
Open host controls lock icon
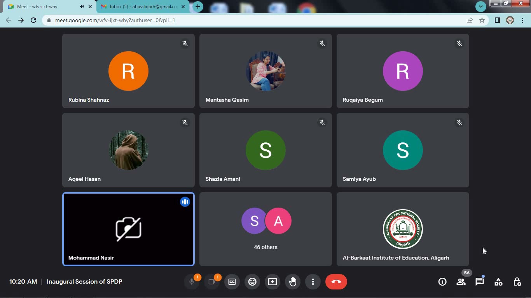[517, 282]
